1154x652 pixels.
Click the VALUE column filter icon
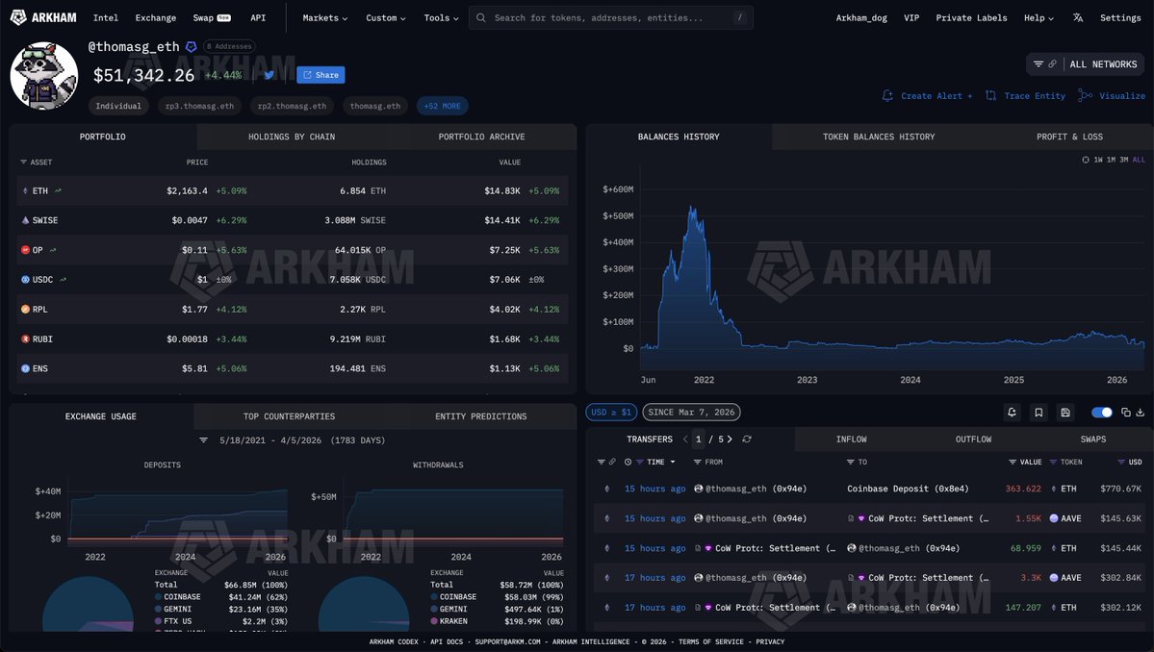click(x=1013, y=462)
